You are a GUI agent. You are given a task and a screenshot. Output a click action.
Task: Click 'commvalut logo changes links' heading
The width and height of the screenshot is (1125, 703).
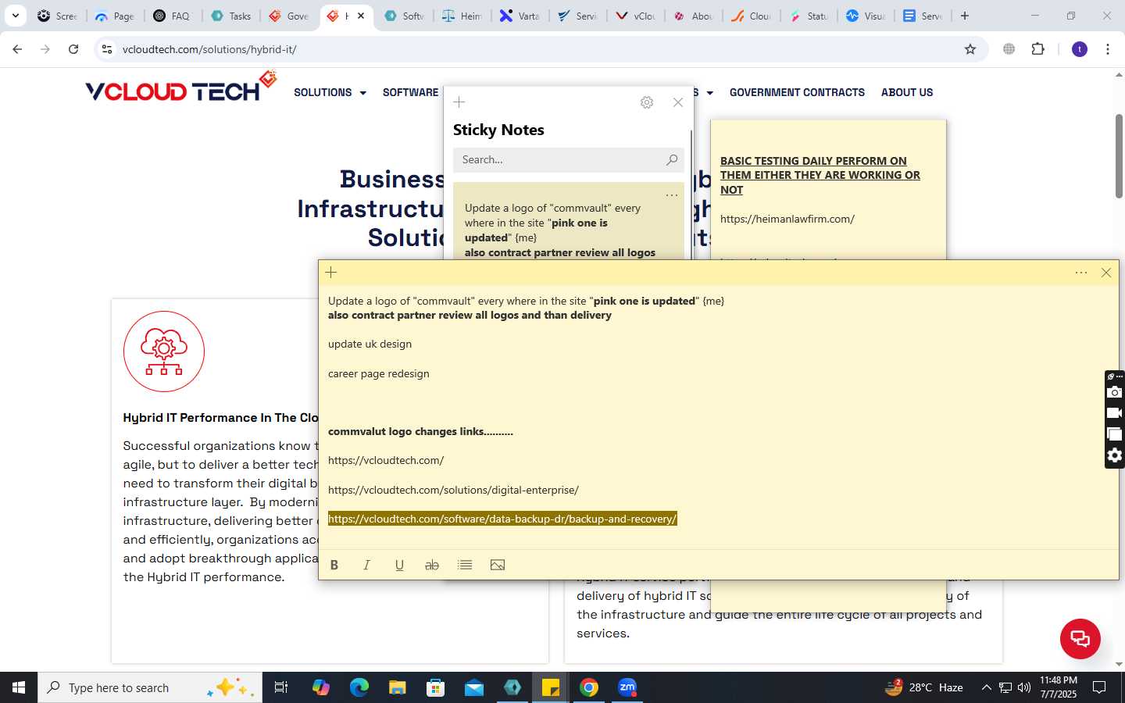coord(420,431)
